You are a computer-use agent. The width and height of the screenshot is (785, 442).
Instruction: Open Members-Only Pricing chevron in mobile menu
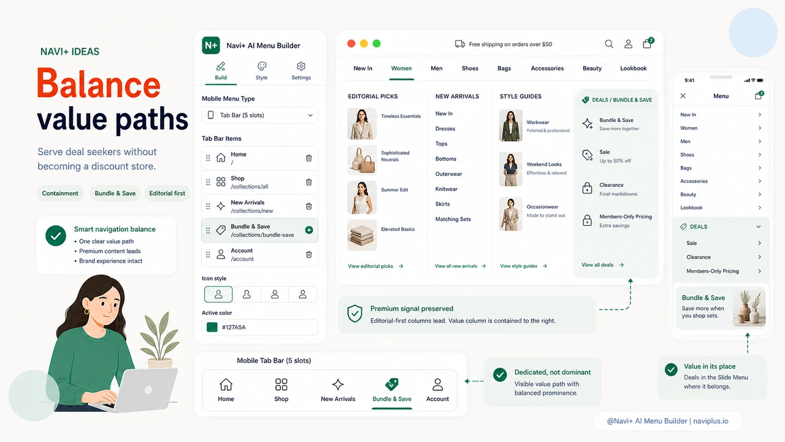pyautogui.click(x=759, y=271)
